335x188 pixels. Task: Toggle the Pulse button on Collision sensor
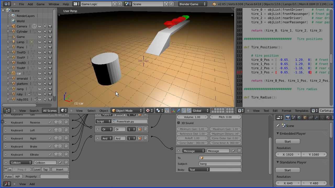pyautogui.click(x=8, y=177)
